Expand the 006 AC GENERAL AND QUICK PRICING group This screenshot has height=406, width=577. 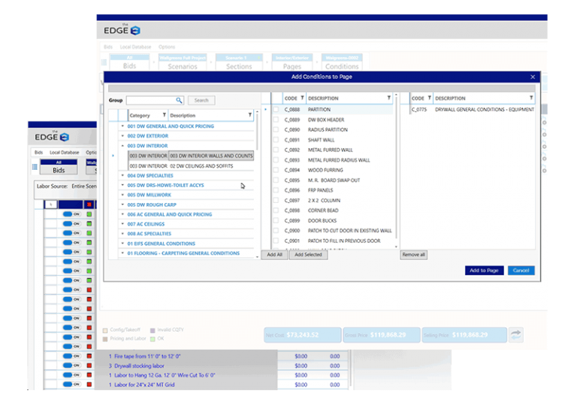pyautogui.click(x=122, y=214)
